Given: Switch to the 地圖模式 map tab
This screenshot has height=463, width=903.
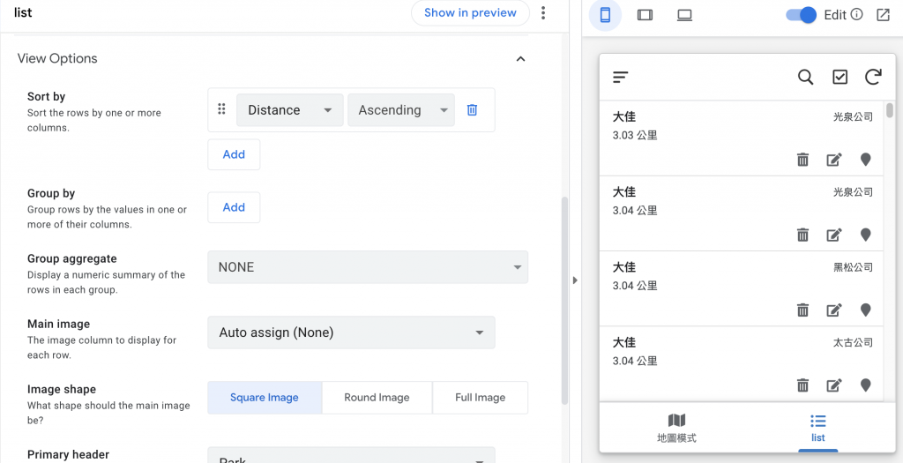Looking at the screenshot, I should [x=676, y=428].
